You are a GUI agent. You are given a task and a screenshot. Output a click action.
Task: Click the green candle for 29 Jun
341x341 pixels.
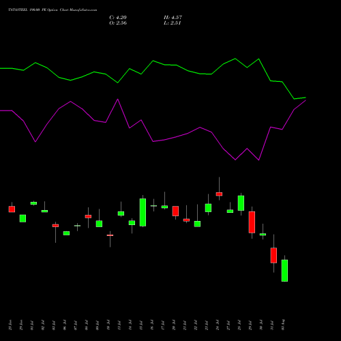point(23,218)
